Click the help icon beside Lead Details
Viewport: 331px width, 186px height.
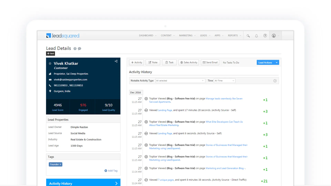75,49
